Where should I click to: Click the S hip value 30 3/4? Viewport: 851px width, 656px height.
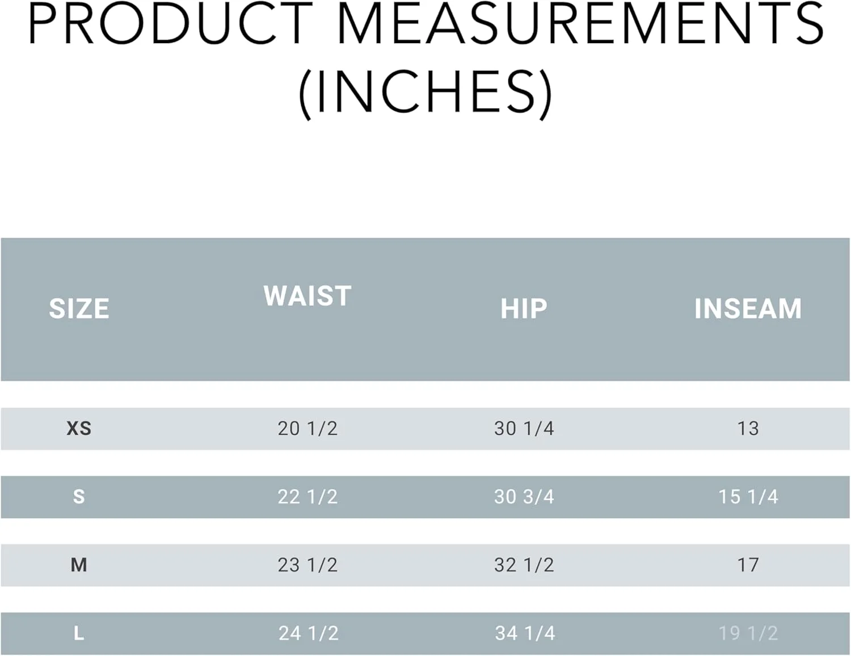524,497
